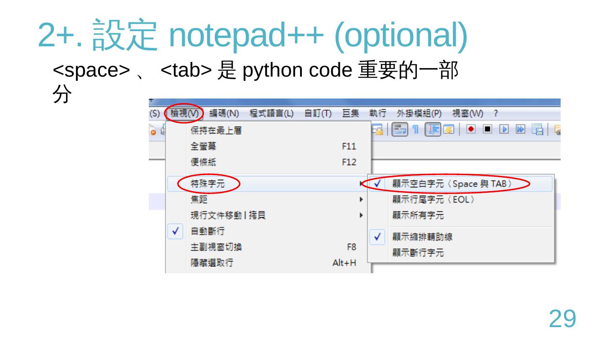Start macro recording with red dot icon

tap(471, 130)
